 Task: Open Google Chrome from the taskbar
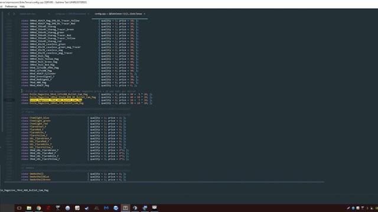tap(38, 208)
